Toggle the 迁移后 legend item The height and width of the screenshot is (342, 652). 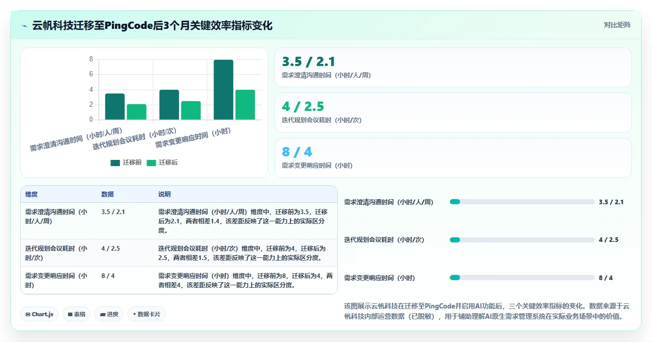162,162
